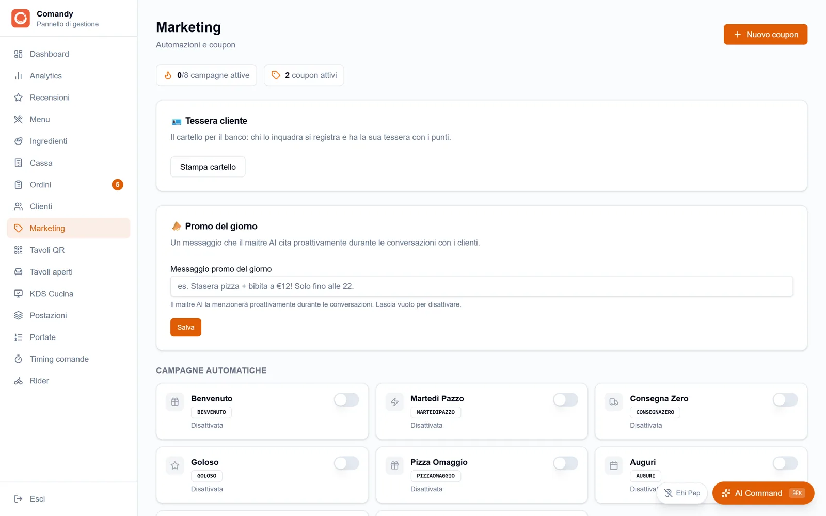Viewport: 826px width, 516px height.
Task: Open the AI Command button
Action: pos(763,493)
